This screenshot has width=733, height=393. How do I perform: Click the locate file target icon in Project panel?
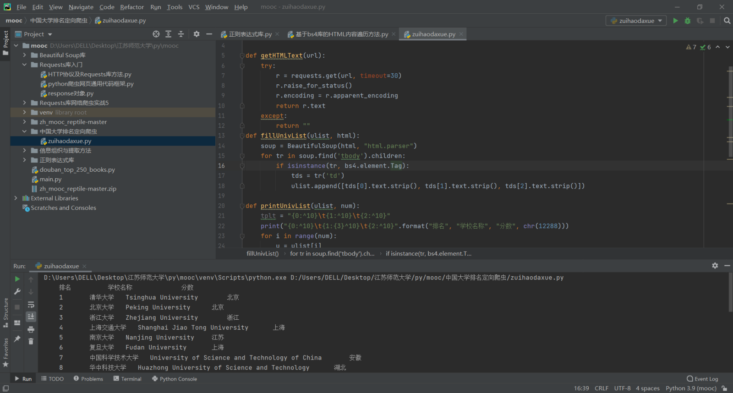point(156,34)
